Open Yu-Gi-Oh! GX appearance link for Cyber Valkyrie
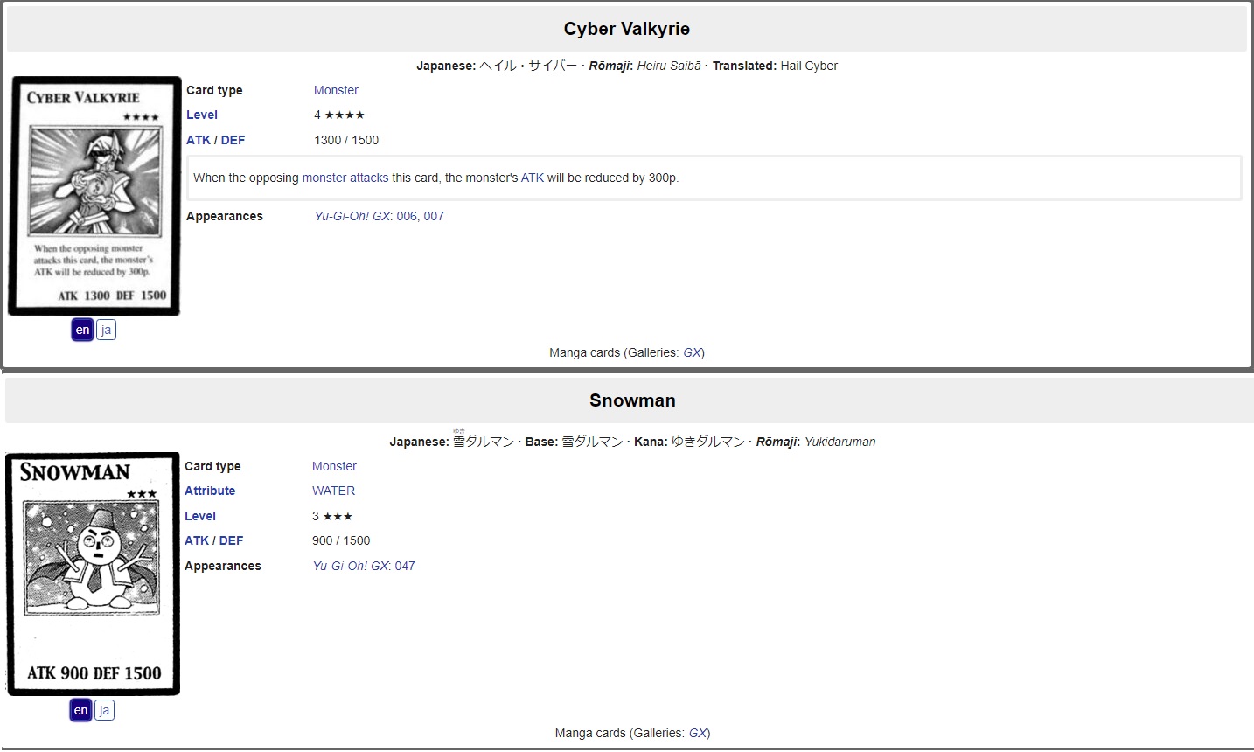 [352, 216]
